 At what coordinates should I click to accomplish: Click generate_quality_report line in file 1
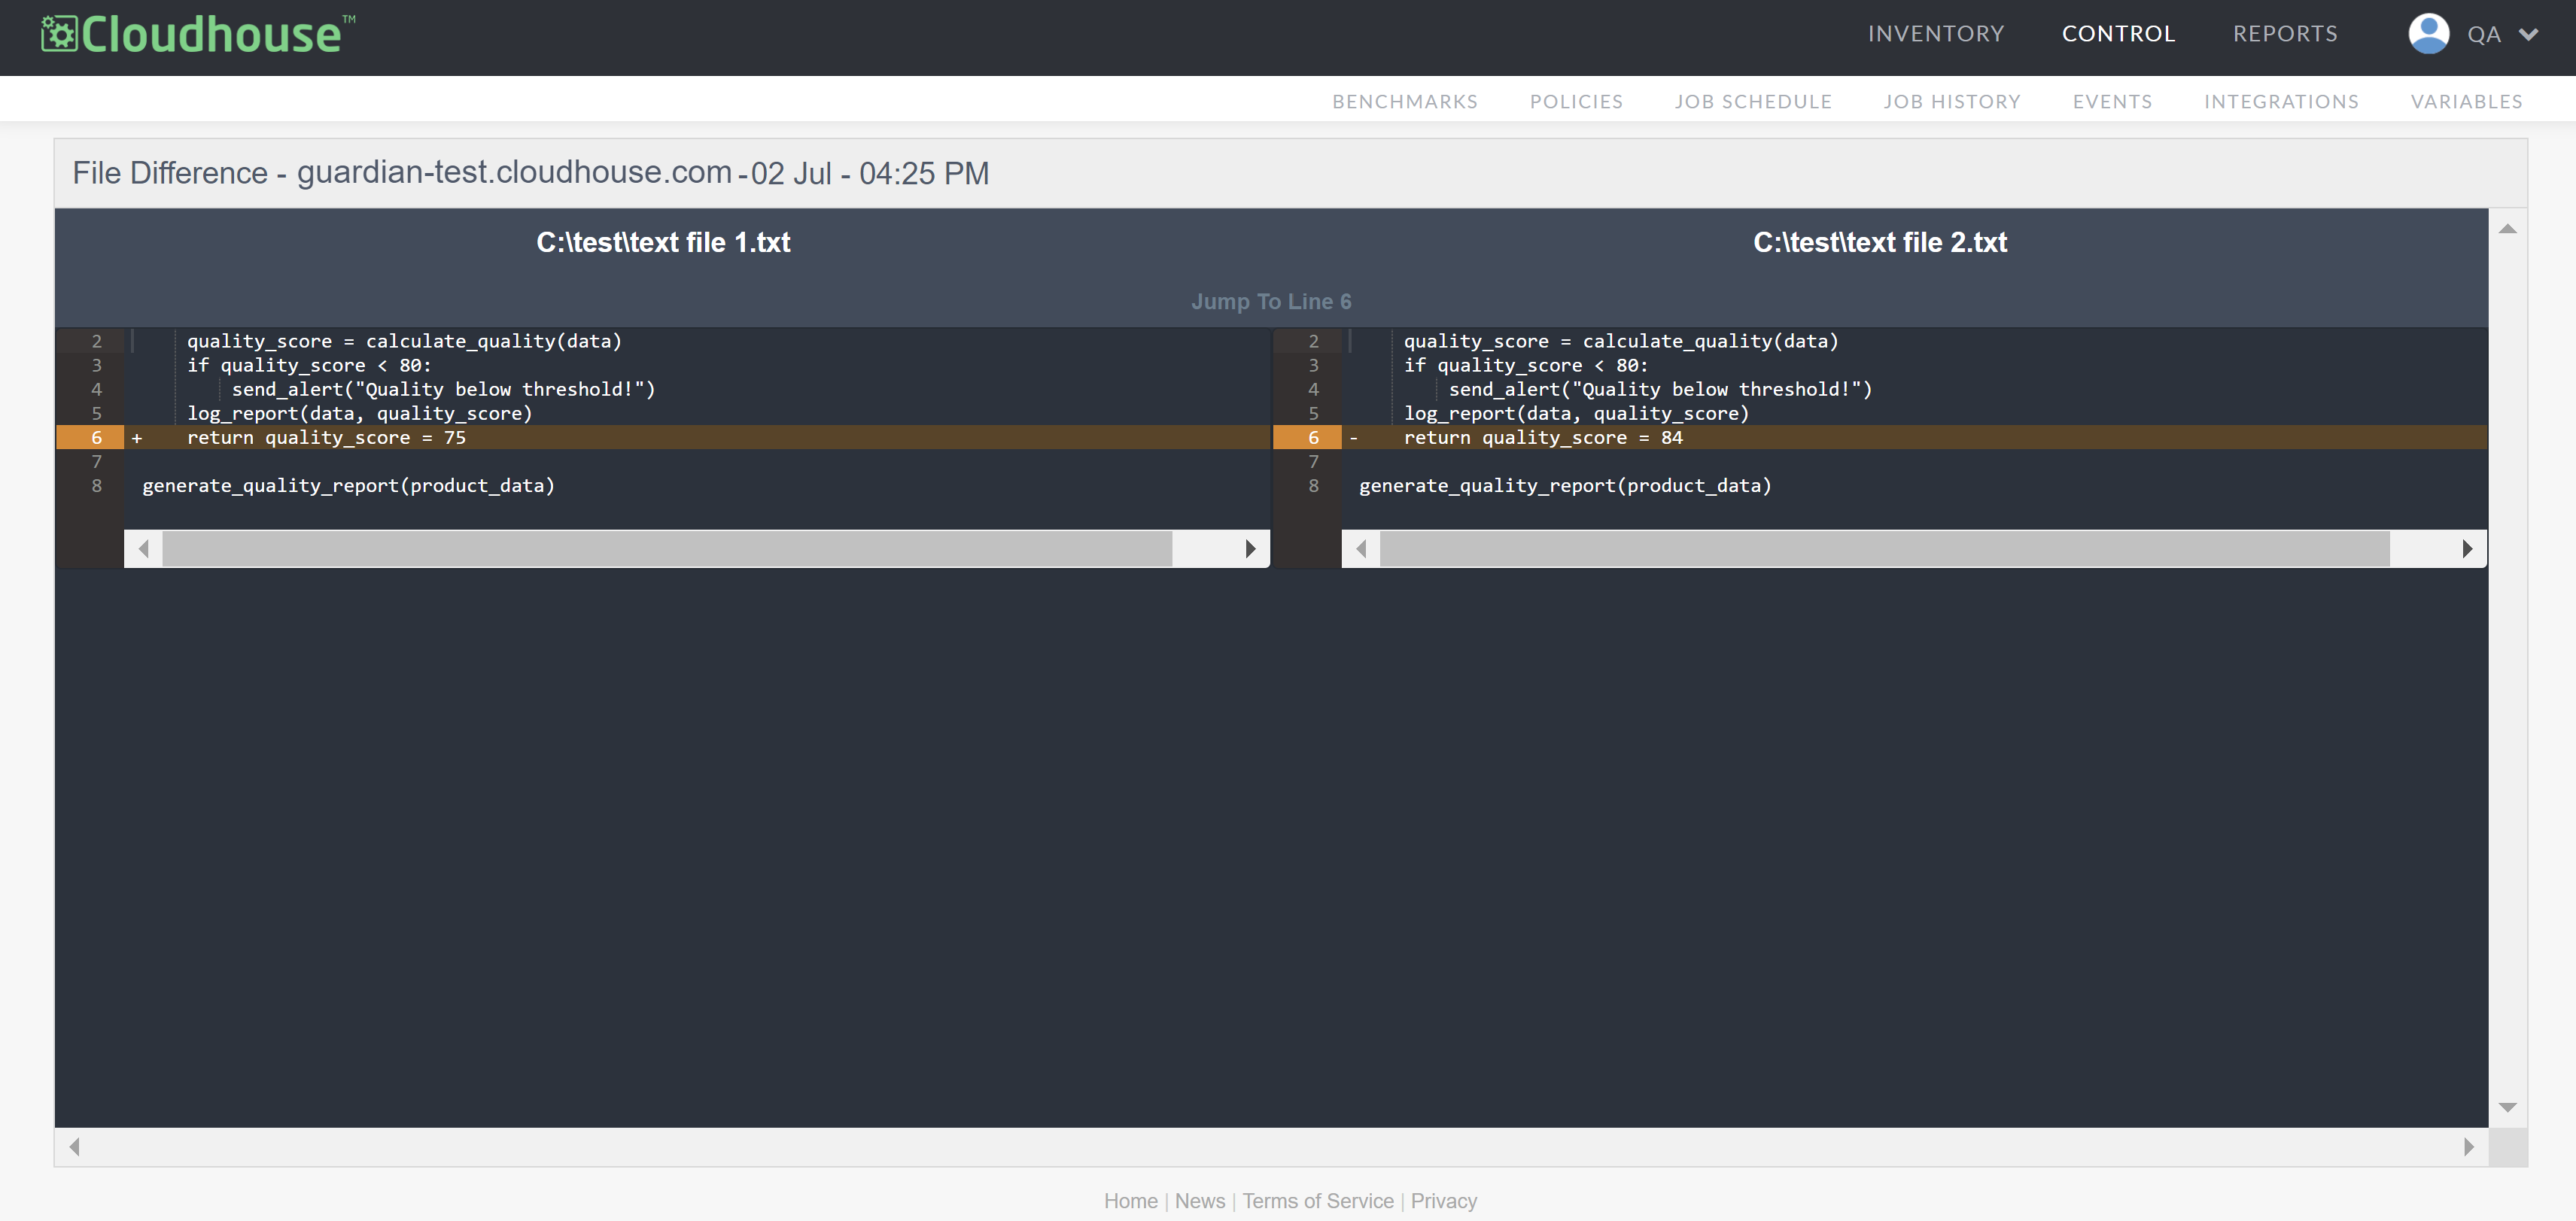tap(348, 486)
